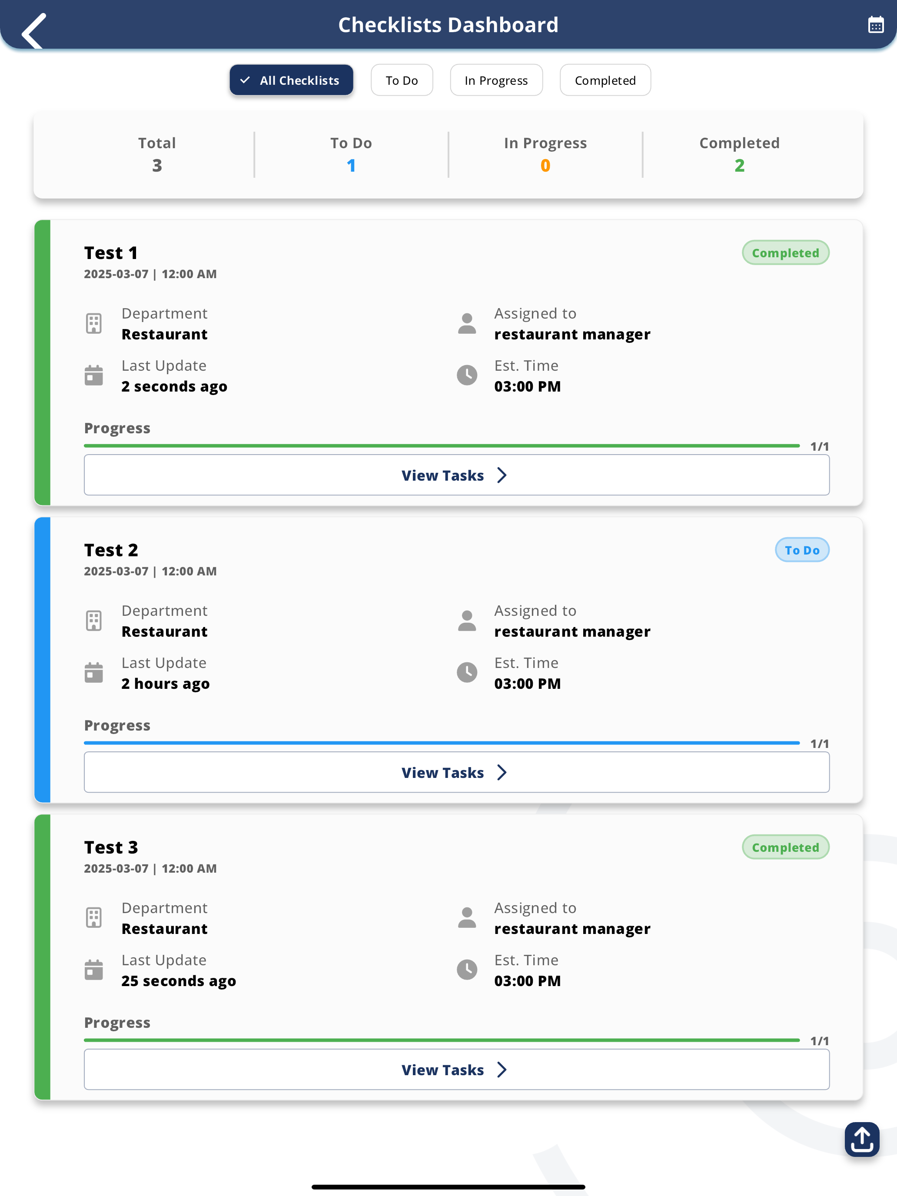Click the Total 3 summary stat

(x=157, y=155)
